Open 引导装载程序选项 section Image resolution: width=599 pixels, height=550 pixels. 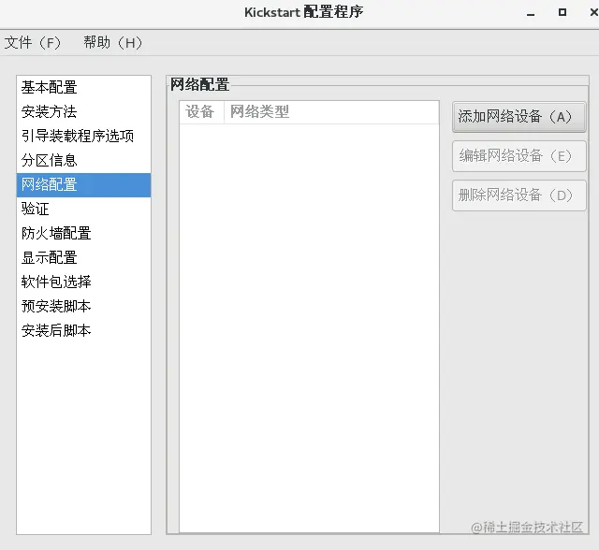[83, 137]
